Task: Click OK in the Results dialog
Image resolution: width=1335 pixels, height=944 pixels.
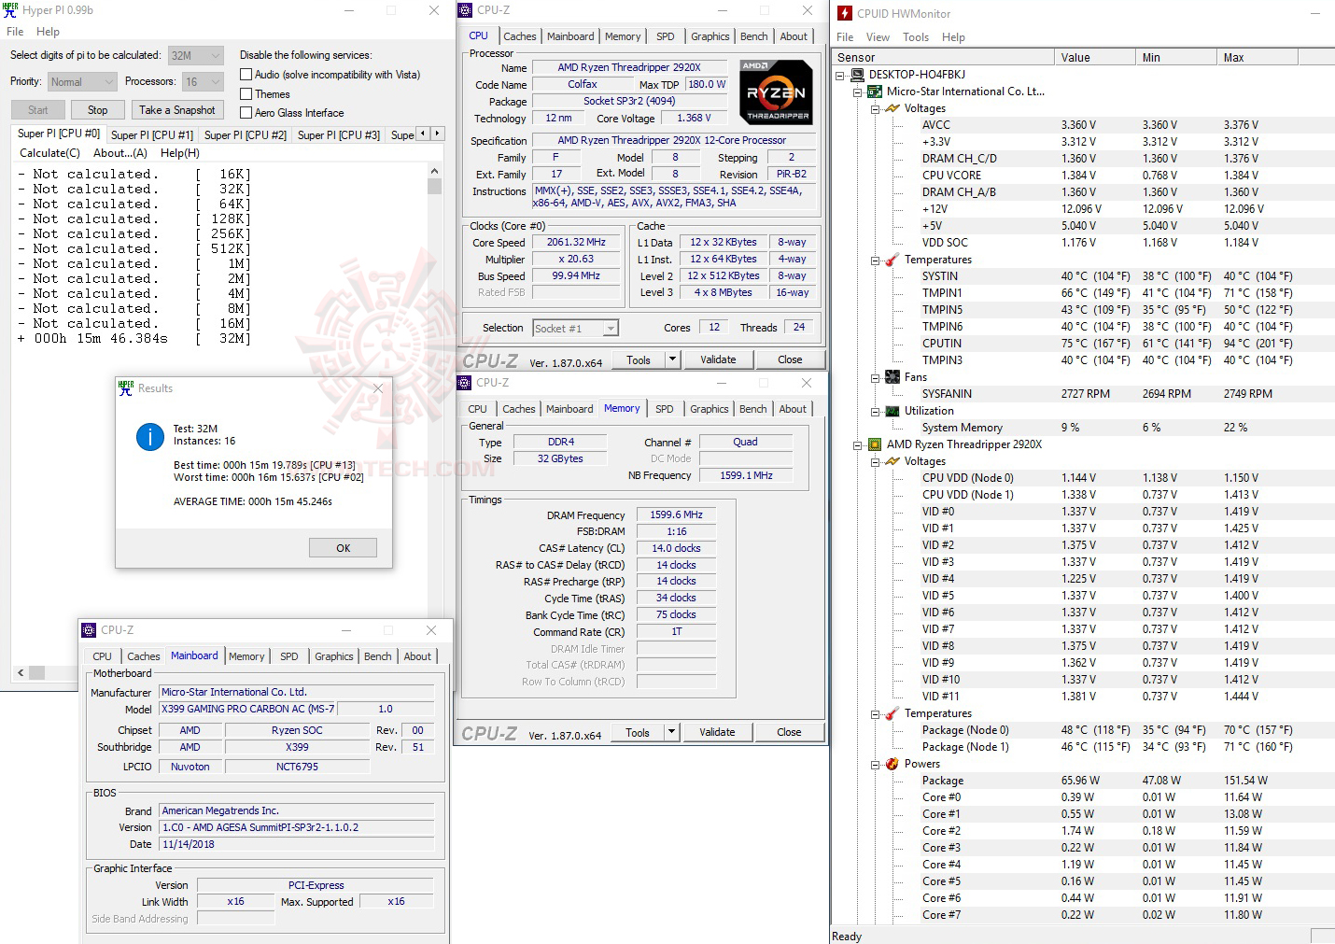Action: (x=343, y=547)
